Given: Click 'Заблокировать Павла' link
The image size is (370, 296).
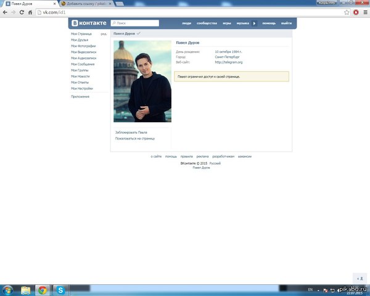Looking at the screenshot, I should [x=131, y=133].
